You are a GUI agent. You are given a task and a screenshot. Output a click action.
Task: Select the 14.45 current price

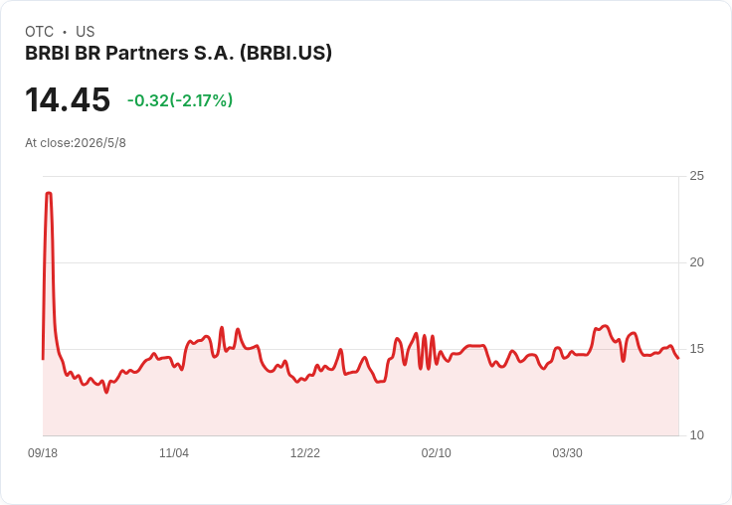[68, 99]
